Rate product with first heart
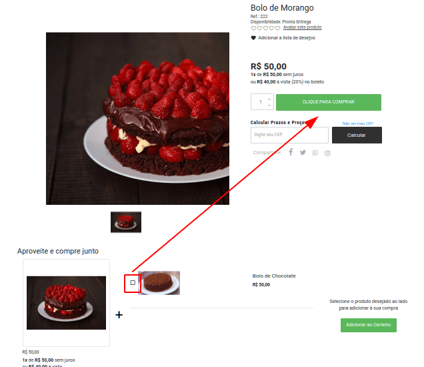 [253, 28]
